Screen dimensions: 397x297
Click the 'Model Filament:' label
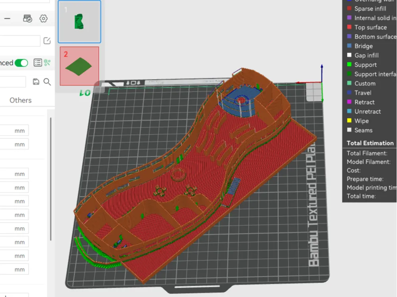tap(368, 162)
